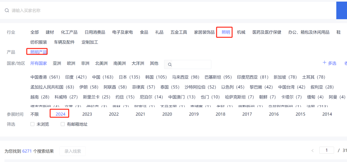Select 定制加工 industry
Screen dimensions: 347x162
90,42
